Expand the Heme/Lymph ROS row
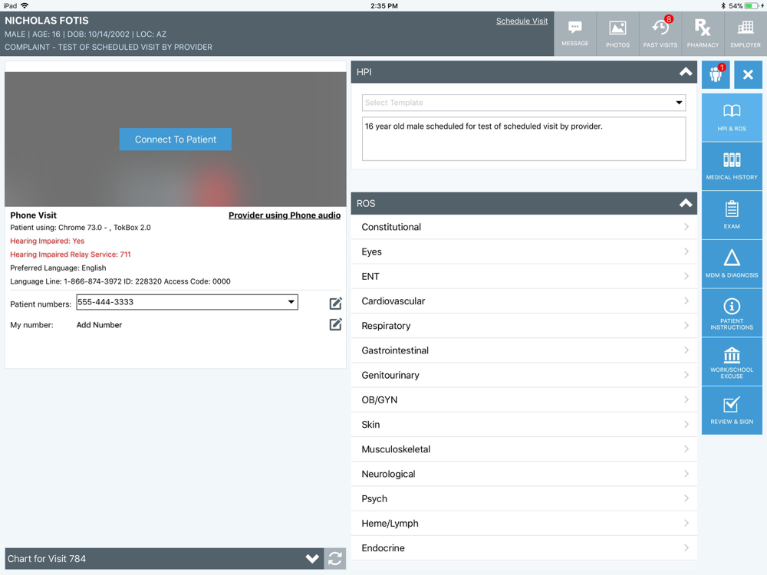This screenshot has width=767, height=575. (x=524, y=523)
